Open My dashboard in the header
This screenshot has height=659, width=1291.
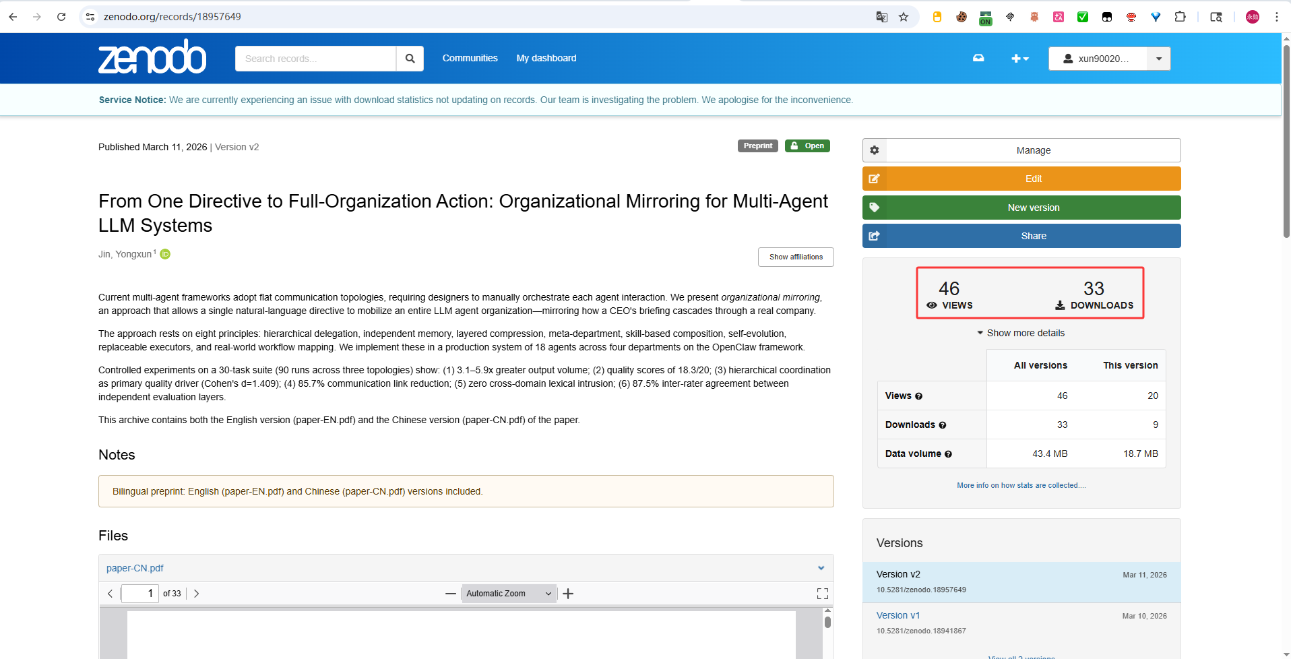(546, 58)
